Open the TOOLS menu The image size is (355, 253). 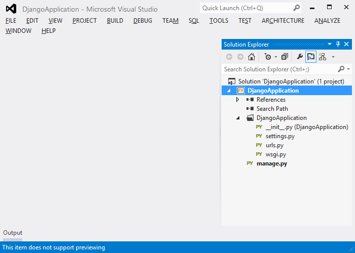point(219,21)
